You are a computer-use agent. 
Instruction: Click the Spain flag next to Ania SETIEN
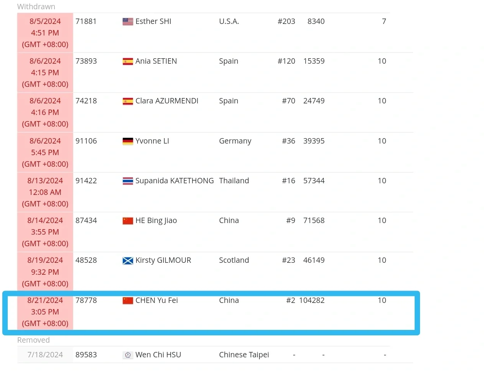[128, 61]
